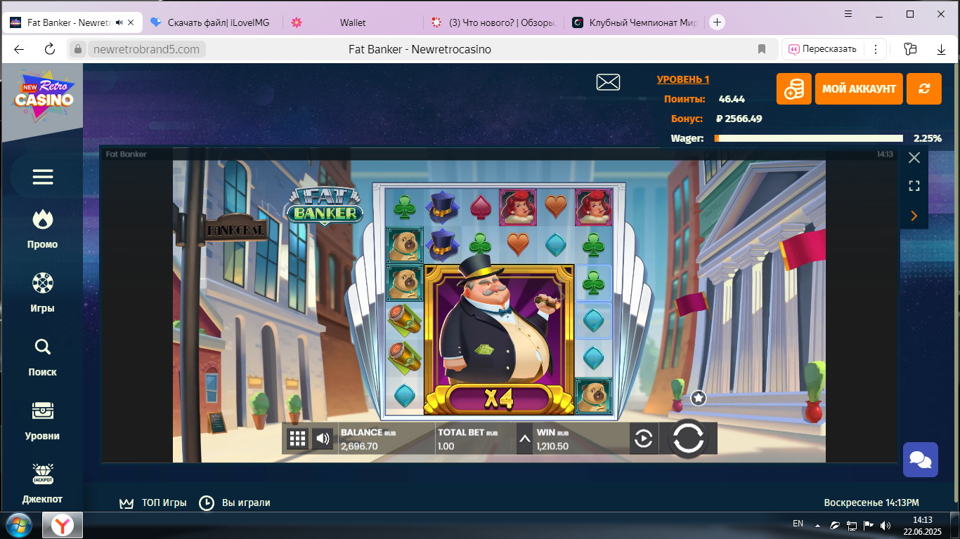Open the browser downloads

coord(942,49)
